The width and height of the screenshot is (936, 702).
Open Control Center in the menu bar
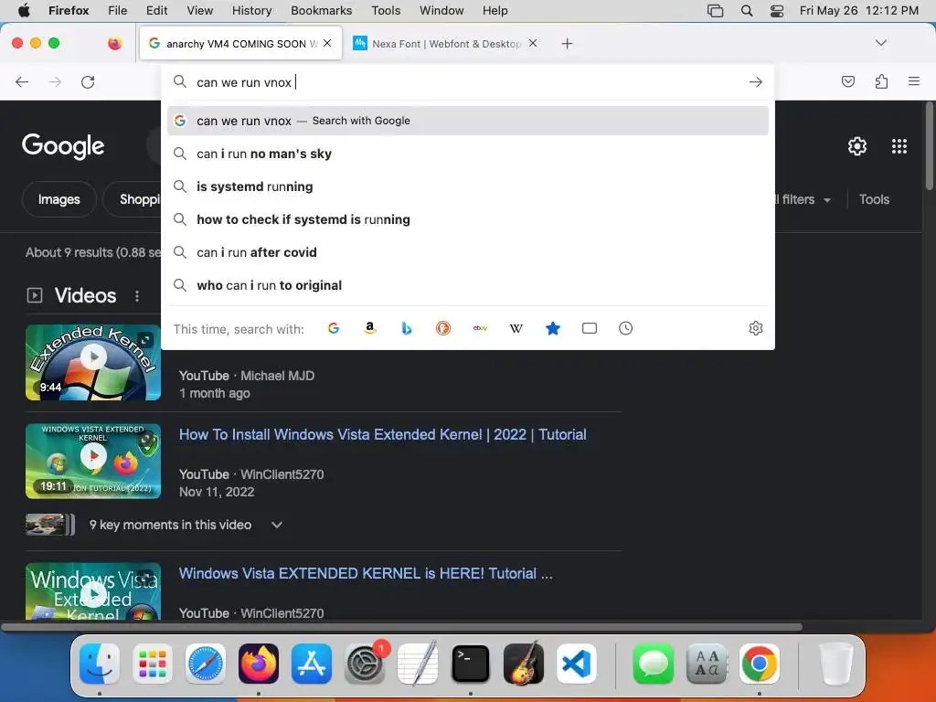tap(777, 11)
